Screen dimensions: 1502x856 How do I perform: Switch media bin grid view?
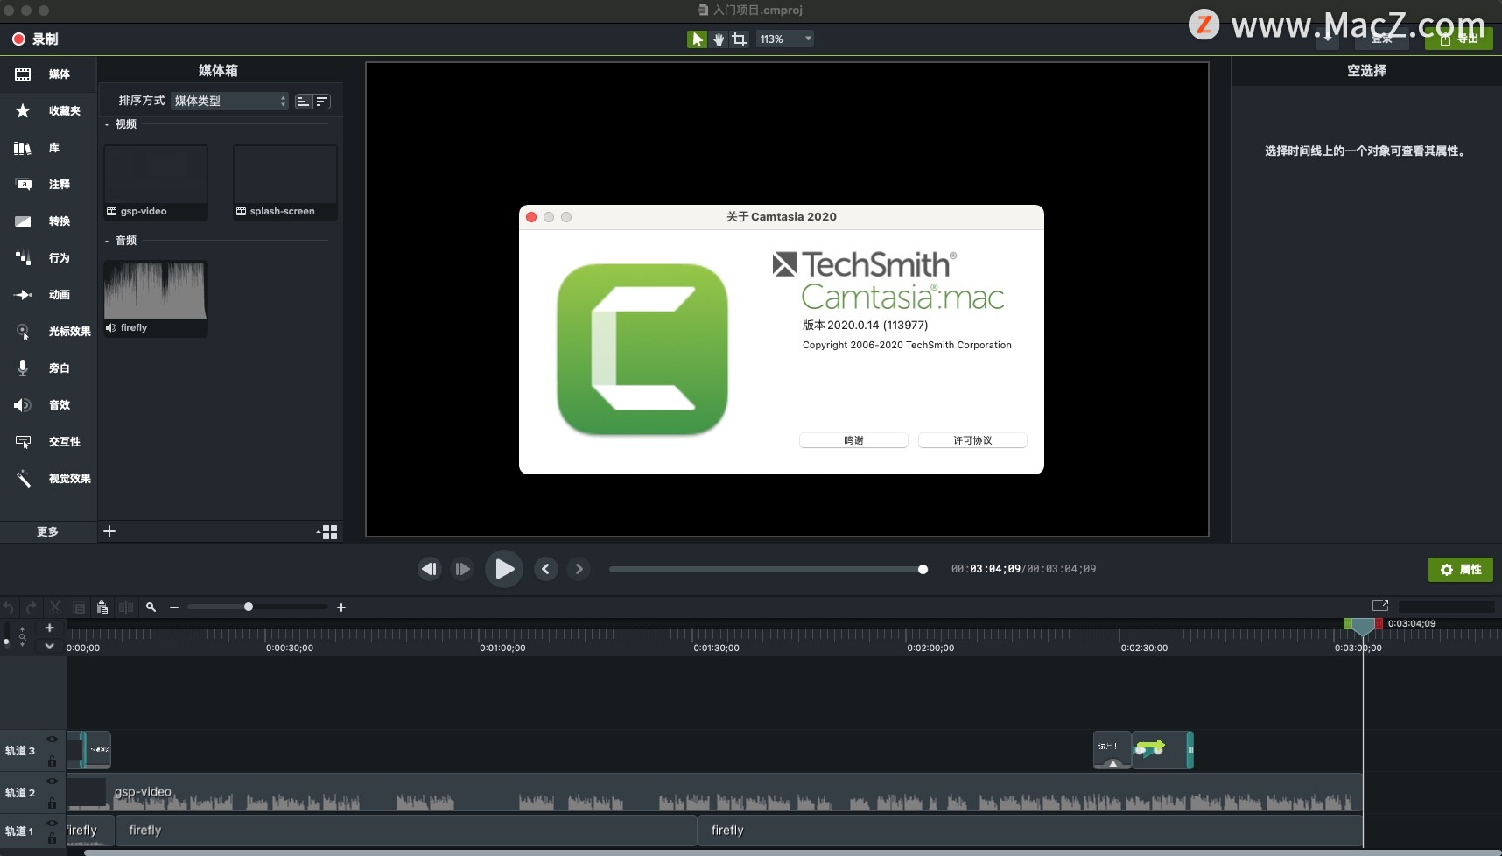click(328, 532)
